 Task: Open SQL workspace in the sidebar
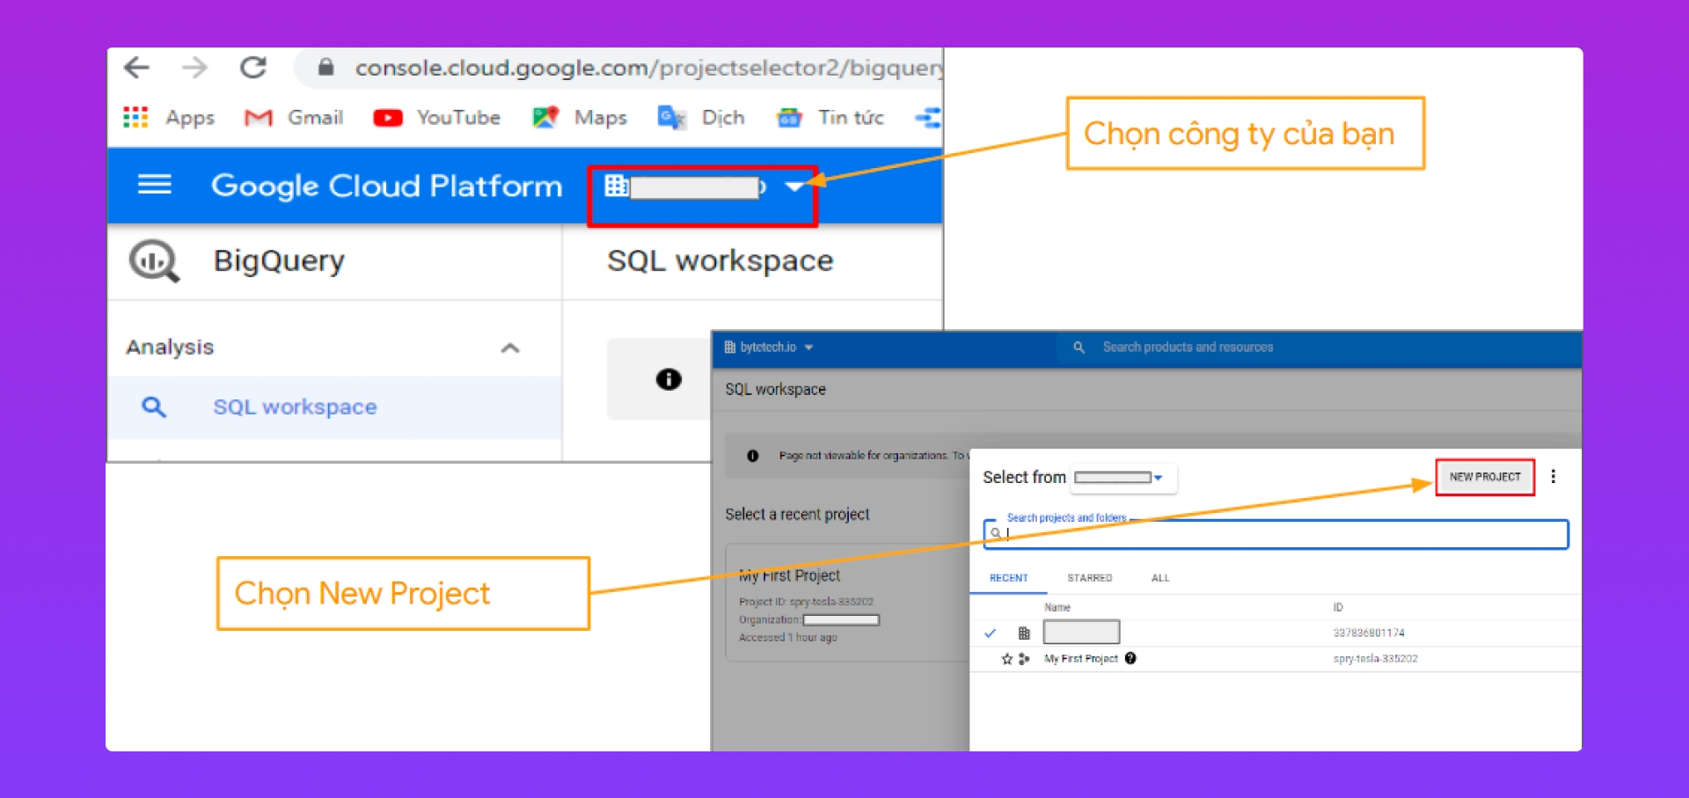point(295,406)
